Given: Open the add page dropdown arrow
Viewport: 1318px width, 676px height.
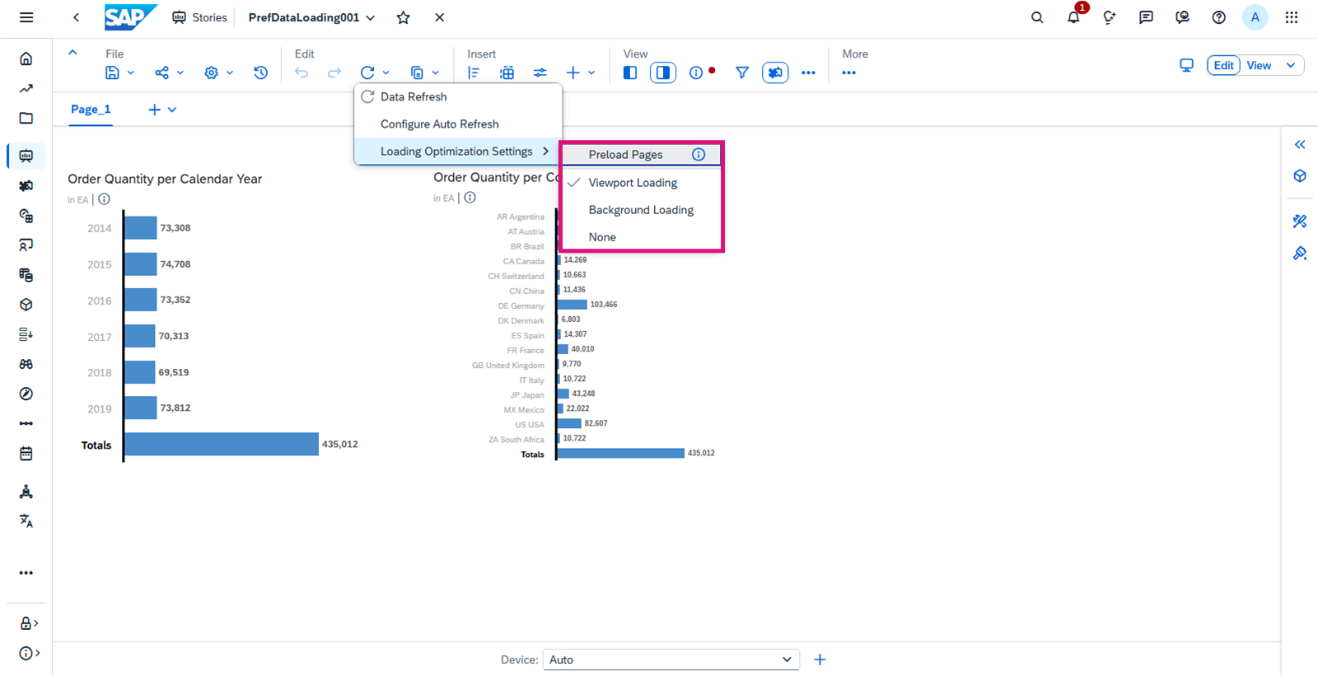Looking at the screenshot, I should click(172, 110).
